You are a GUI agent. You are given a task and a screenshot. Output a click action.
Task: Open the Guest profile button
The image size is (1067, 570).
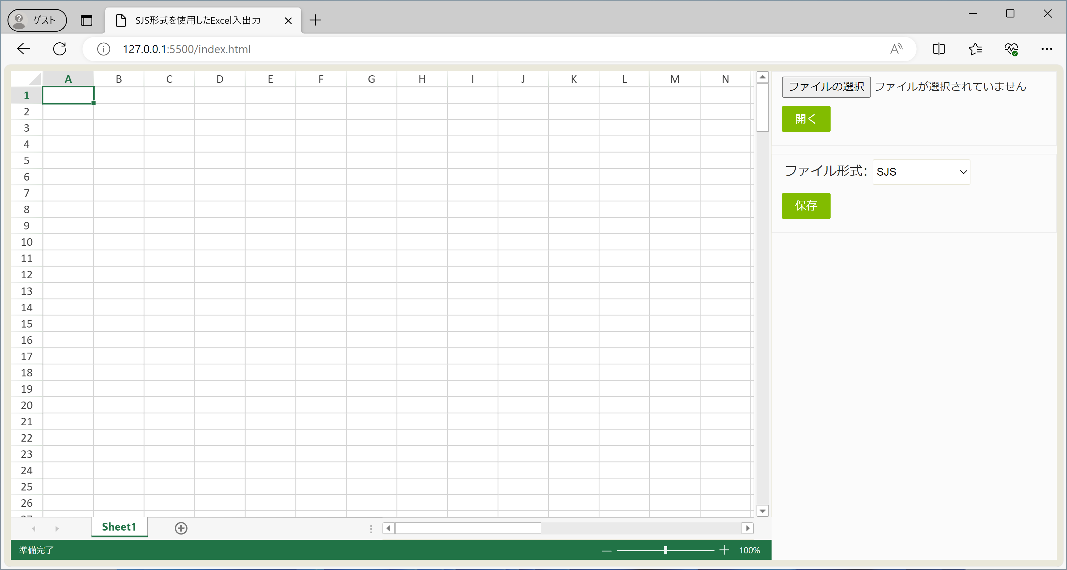click(37, 20)
